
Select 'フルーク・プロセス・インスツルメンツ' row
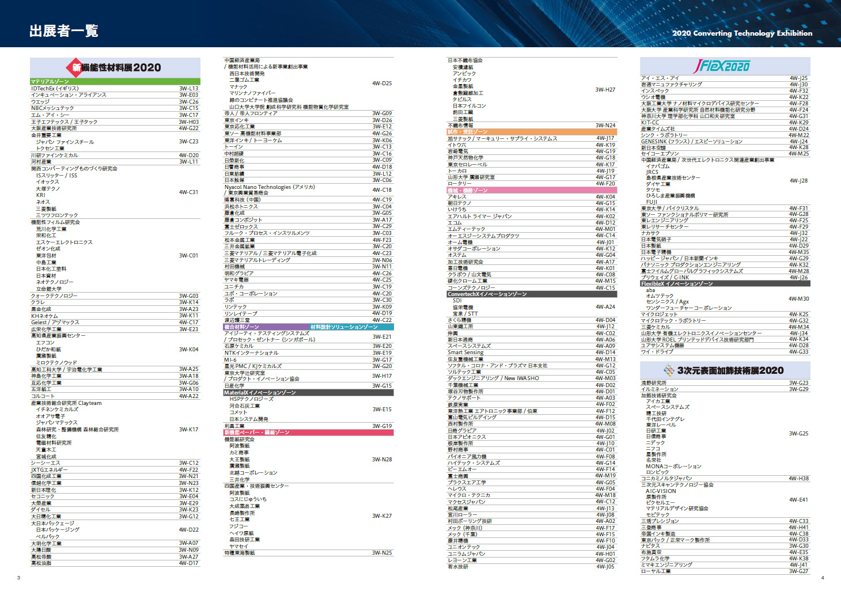[x=308, y=233]
